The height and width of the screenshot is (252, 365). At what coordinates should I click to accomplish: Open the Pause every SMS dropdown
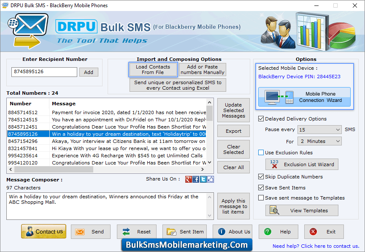coord(319,129)
